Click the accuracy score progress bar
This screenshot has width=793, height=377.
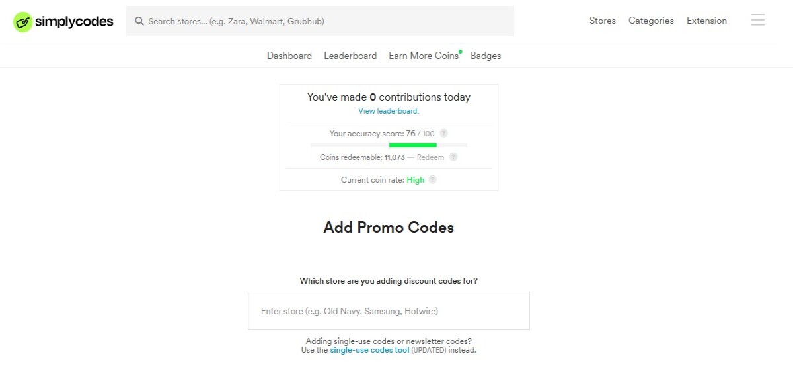pos(389,145)
